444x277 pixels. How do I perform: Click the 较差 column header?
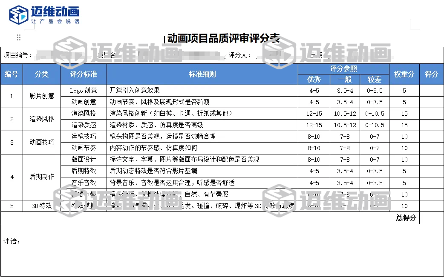click(375, 79)
